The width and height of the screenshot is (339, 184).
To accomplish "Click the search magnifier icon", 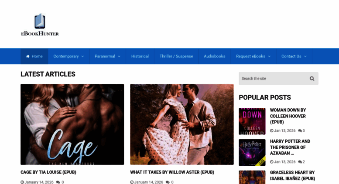I will coord(312,79).
